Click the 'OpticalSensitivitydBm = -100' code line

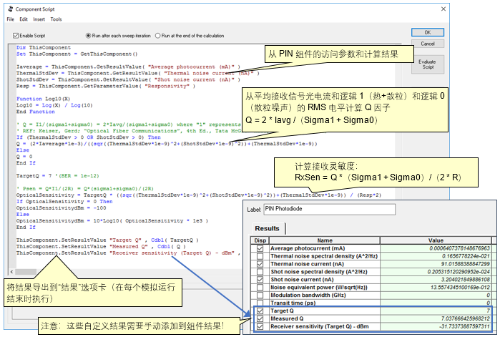62,208
